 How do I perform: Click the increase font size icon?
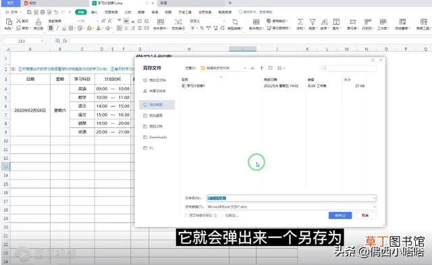103,21
